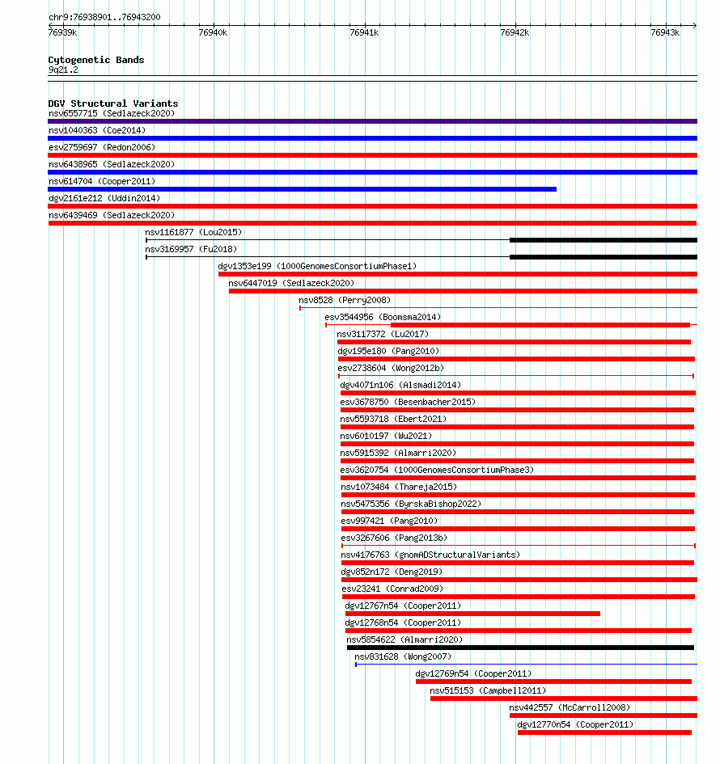Viewport: 720px width, 764px height.
Task: Click nsv6010197 (Wu2021) variant label
Action: click(386, 437)
